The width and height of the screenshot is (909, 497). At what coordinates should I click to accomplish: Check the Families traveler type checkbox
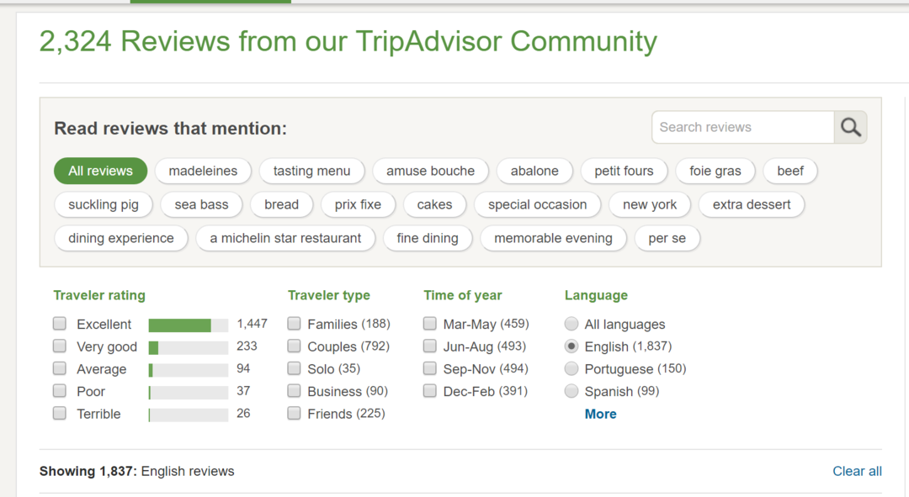point(294,323)
